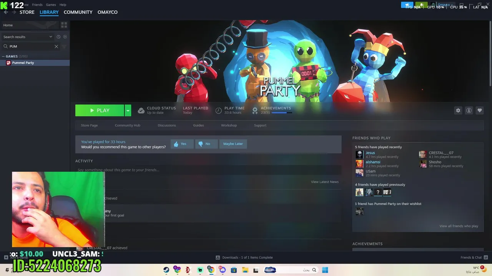Open friend Jesus's profile
This screenshot has width=492, height=276.
[x=370, y=153]
